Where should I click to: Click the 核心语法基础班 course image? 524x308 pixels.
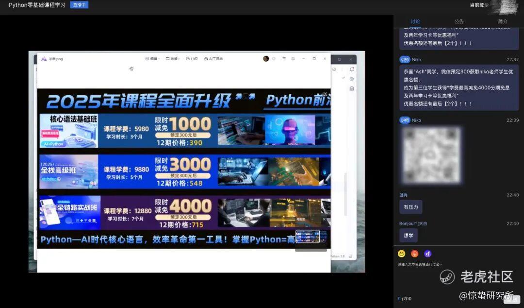[69, 131]
